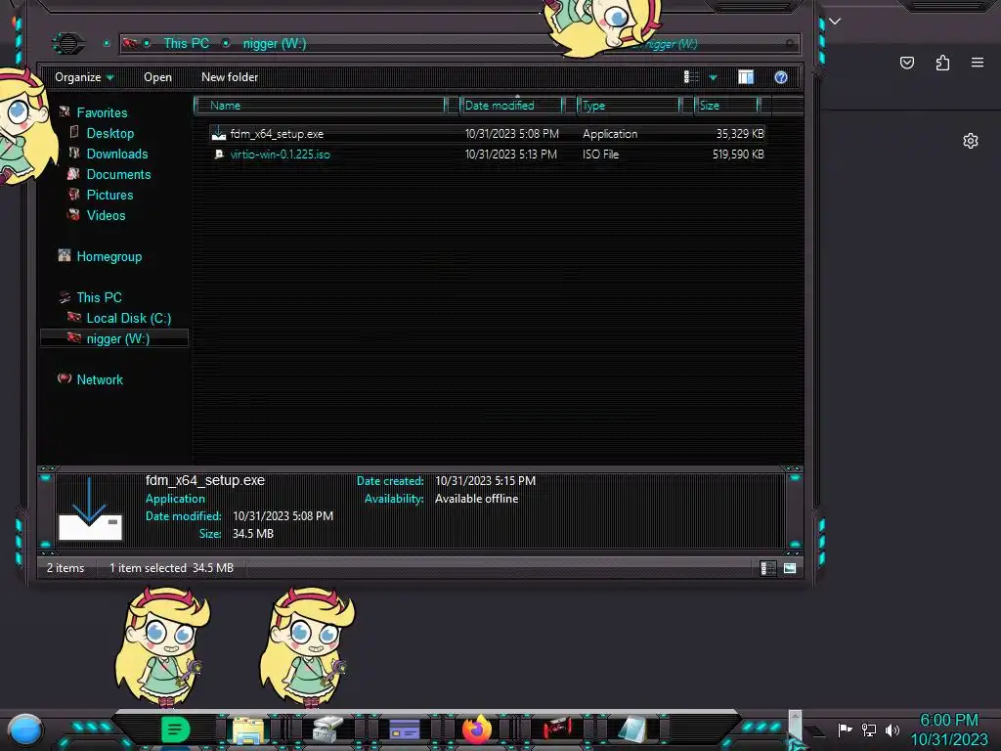Click Save to Pocket icon in Firefox

tap(907, 63)
